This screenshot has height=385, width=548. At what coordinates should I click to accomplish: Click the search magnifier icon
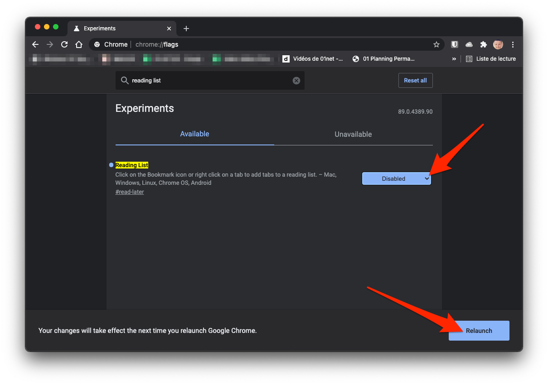point(125,80)
